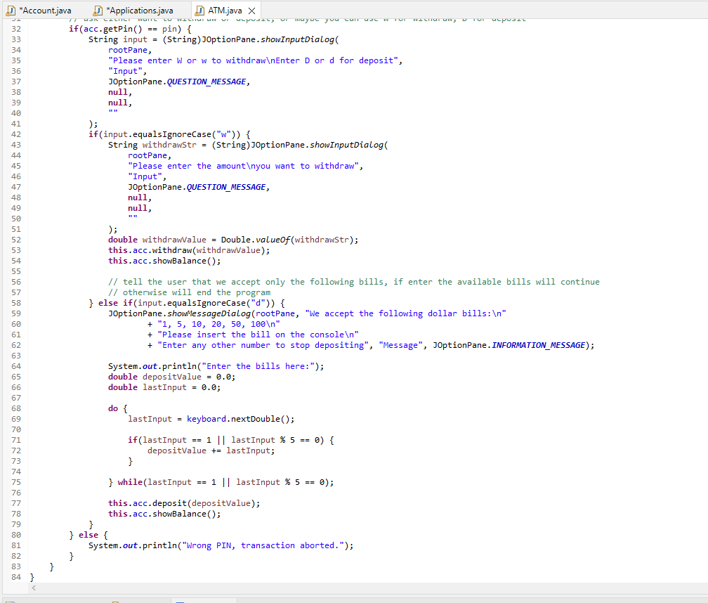The width and height of the screenshot is (708, 603).
Task: Click the Java file icon on ATM.java tab
Action: click(x=199, y=11)
